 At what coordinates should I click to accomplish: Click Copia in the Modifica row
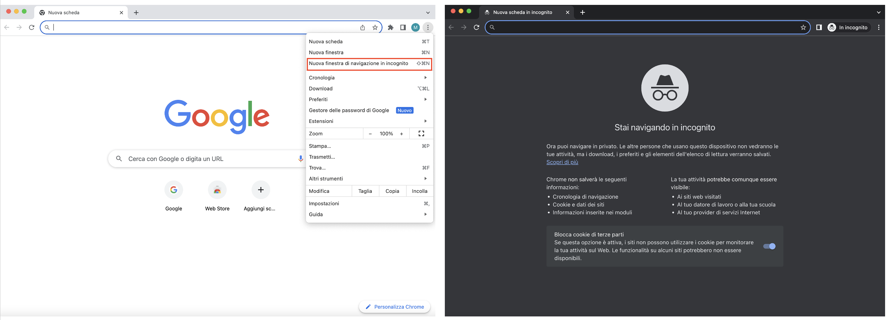point(392,191)
